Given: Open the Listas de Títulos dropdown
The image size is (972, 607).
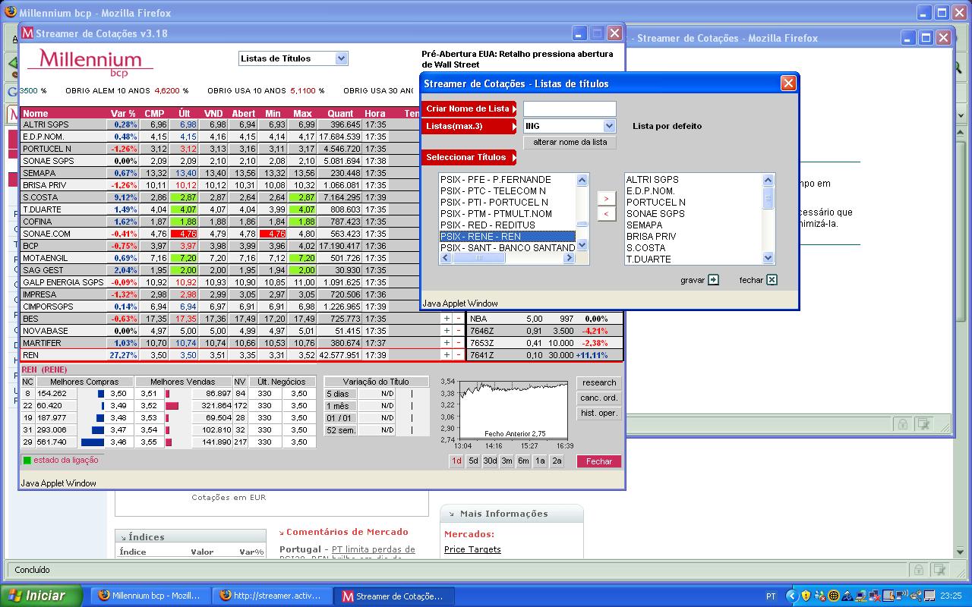Looking at the screenshot, I should [x=341, y=58].
